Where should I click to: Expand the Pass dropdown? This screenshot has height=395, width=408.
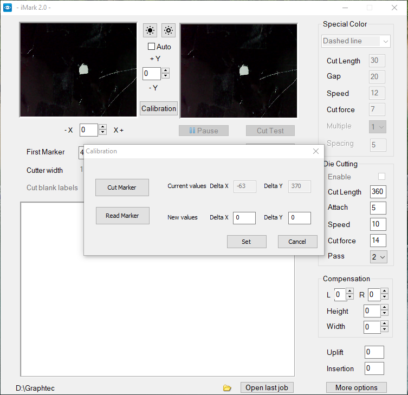[379, 257]
